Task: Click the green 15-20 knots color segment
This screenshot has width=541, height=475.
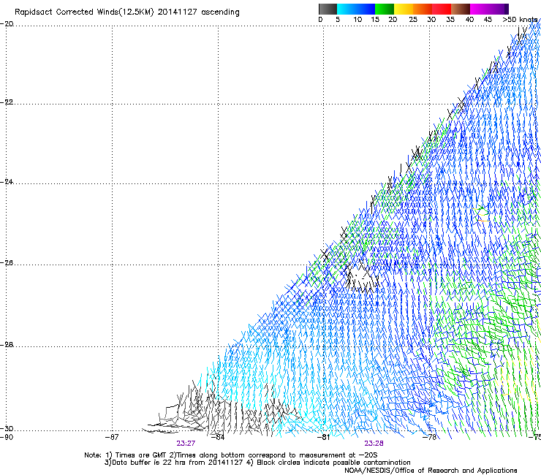Action: pos(385,9)
